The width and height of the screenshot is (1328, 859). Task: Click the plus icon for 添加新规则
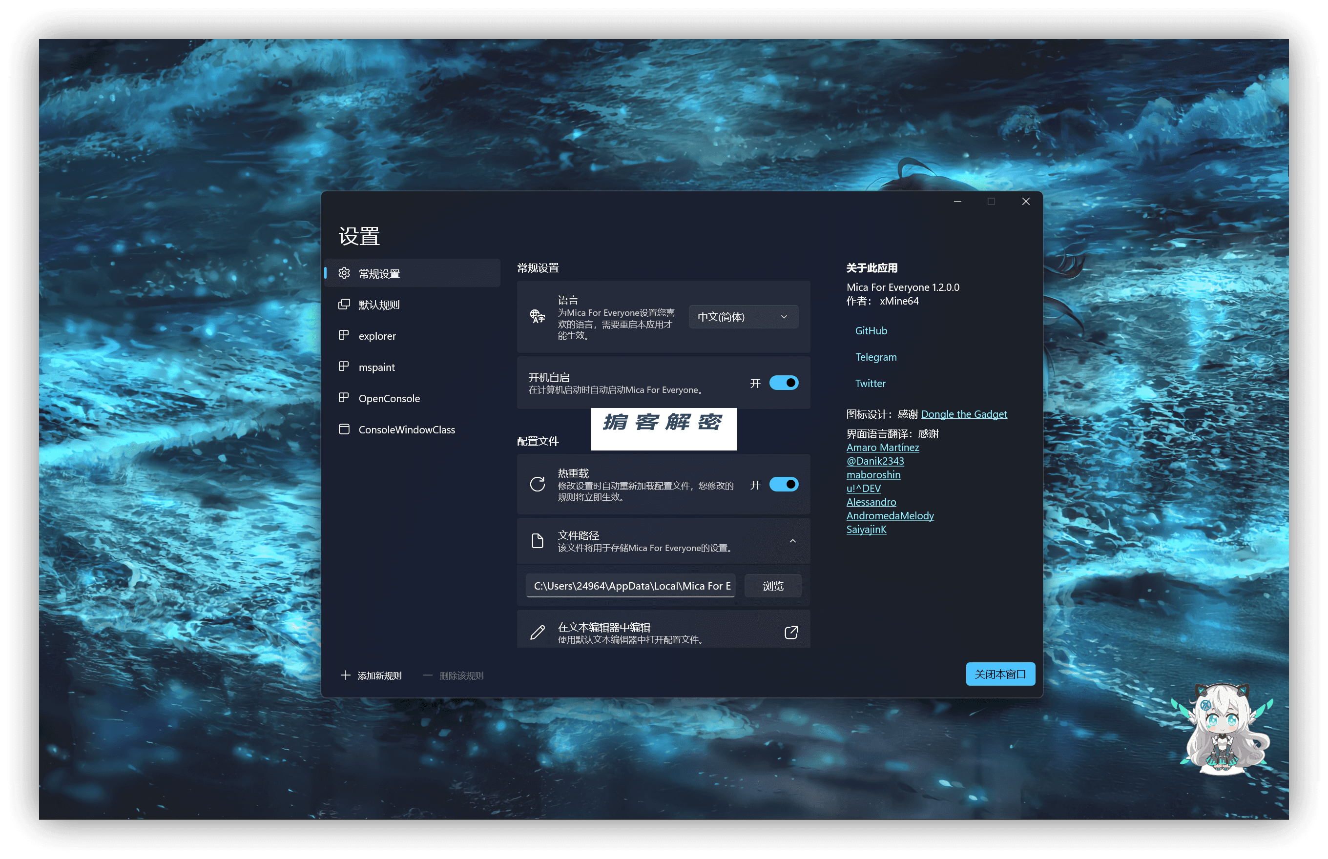[345, 675]
